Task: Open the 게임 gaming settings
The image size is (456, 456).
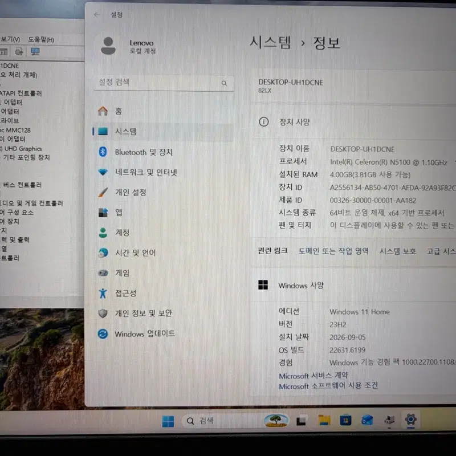Action: tap(163, 273)
